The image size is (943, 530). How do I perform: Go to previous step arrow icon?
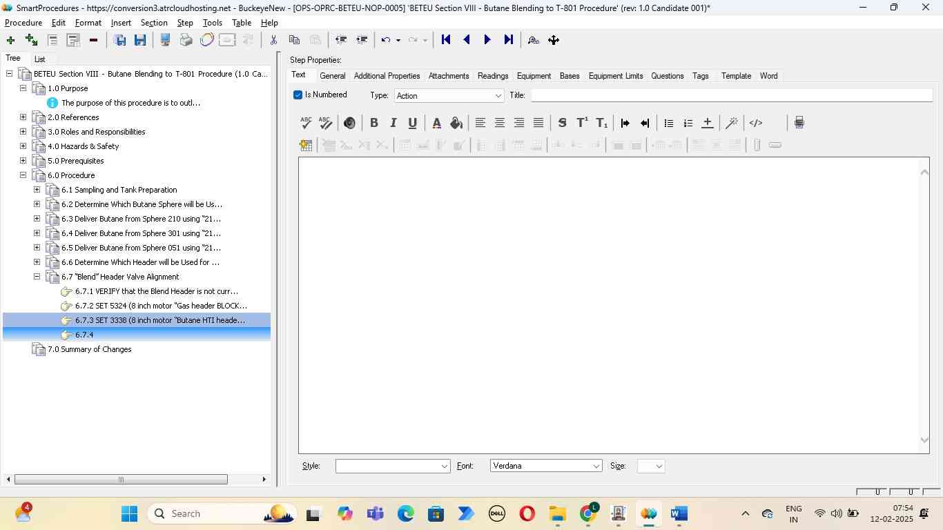[467, 40]
